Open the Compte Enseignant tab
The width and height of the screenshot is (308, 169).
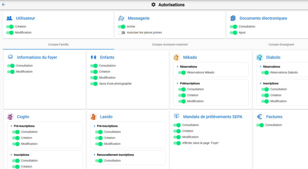pyautogui.click(x=281, y=45)
